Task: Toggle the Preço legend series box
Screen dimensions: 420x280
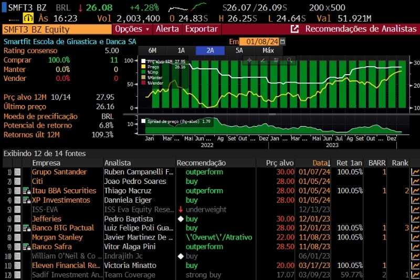Action: (x=143, y=67)
